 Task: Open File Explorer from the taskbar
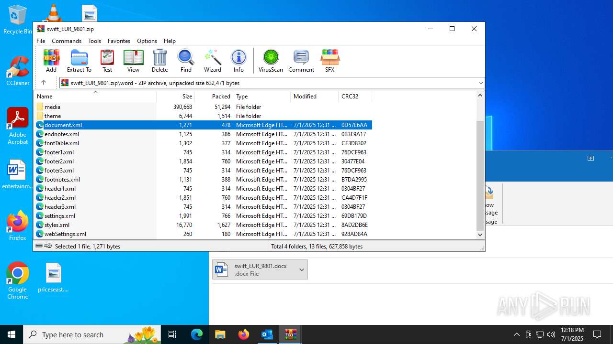tap(220, 334)
